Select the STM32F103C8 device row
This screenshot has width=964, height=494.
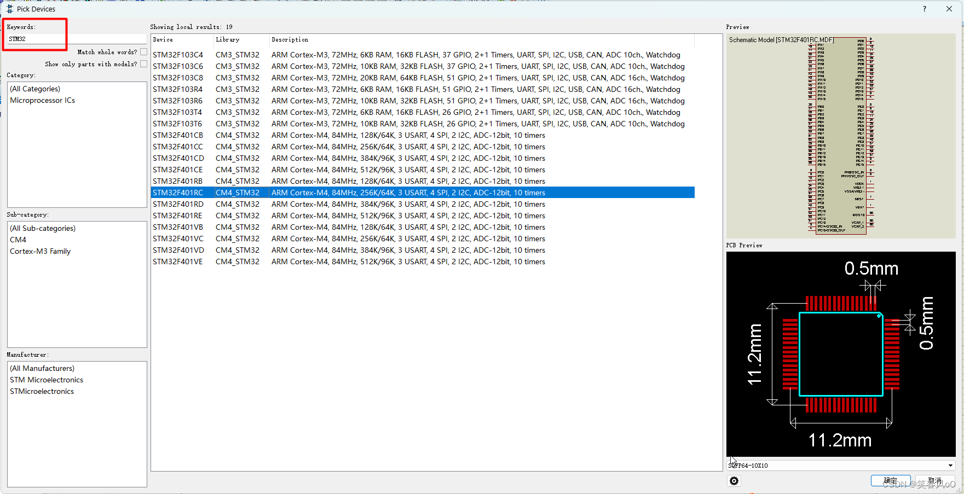click(178, 77)
